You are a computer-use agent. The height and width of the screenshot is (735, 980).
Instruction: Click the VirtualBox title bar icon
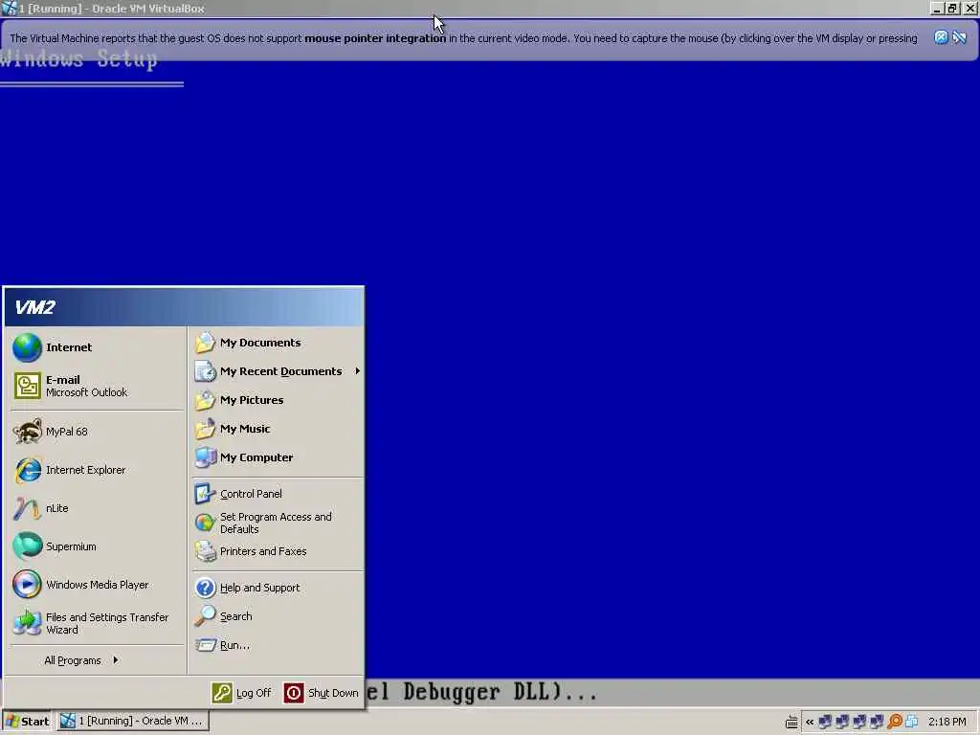[x=9, y=8]
